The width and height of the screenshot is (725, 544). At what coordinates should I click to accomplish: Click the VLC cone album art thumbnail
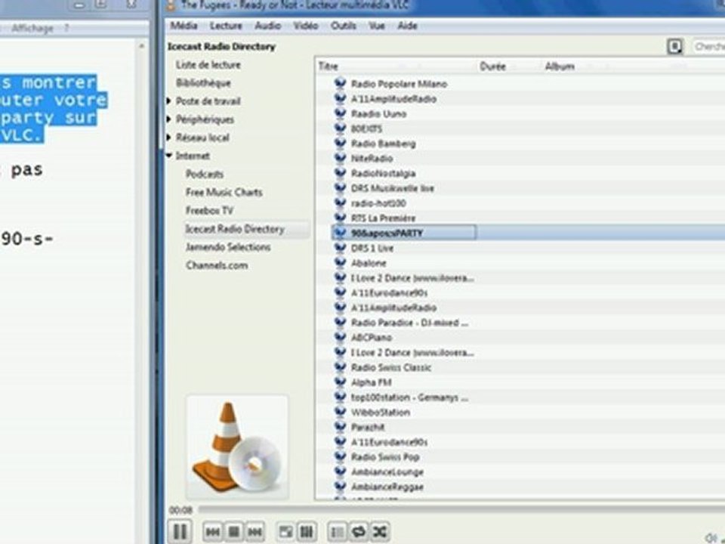click(x=236, y=447)
